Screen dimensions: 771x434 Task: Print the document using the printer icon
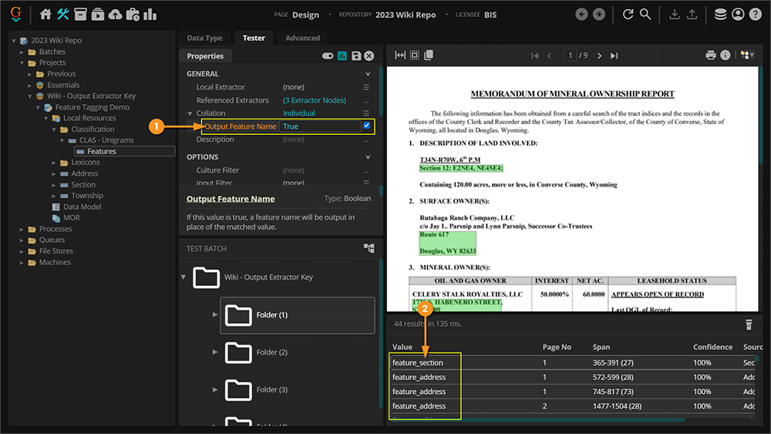pos(711,56)
